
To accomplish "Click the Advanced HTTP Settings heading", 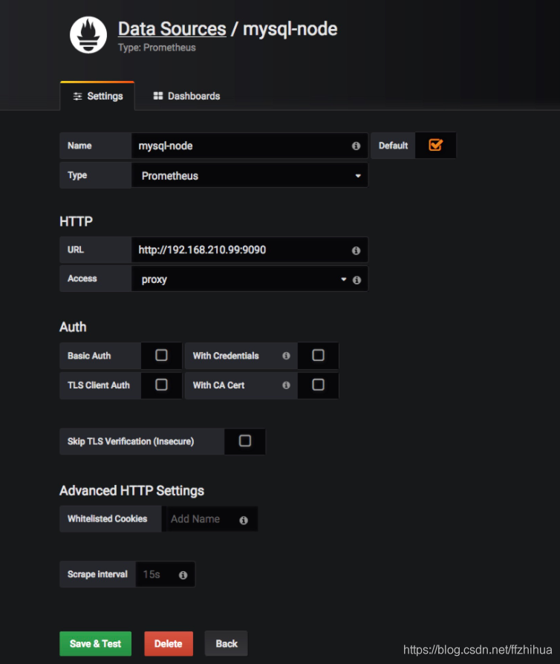I will pyautogui.click(x=131, y=490).
